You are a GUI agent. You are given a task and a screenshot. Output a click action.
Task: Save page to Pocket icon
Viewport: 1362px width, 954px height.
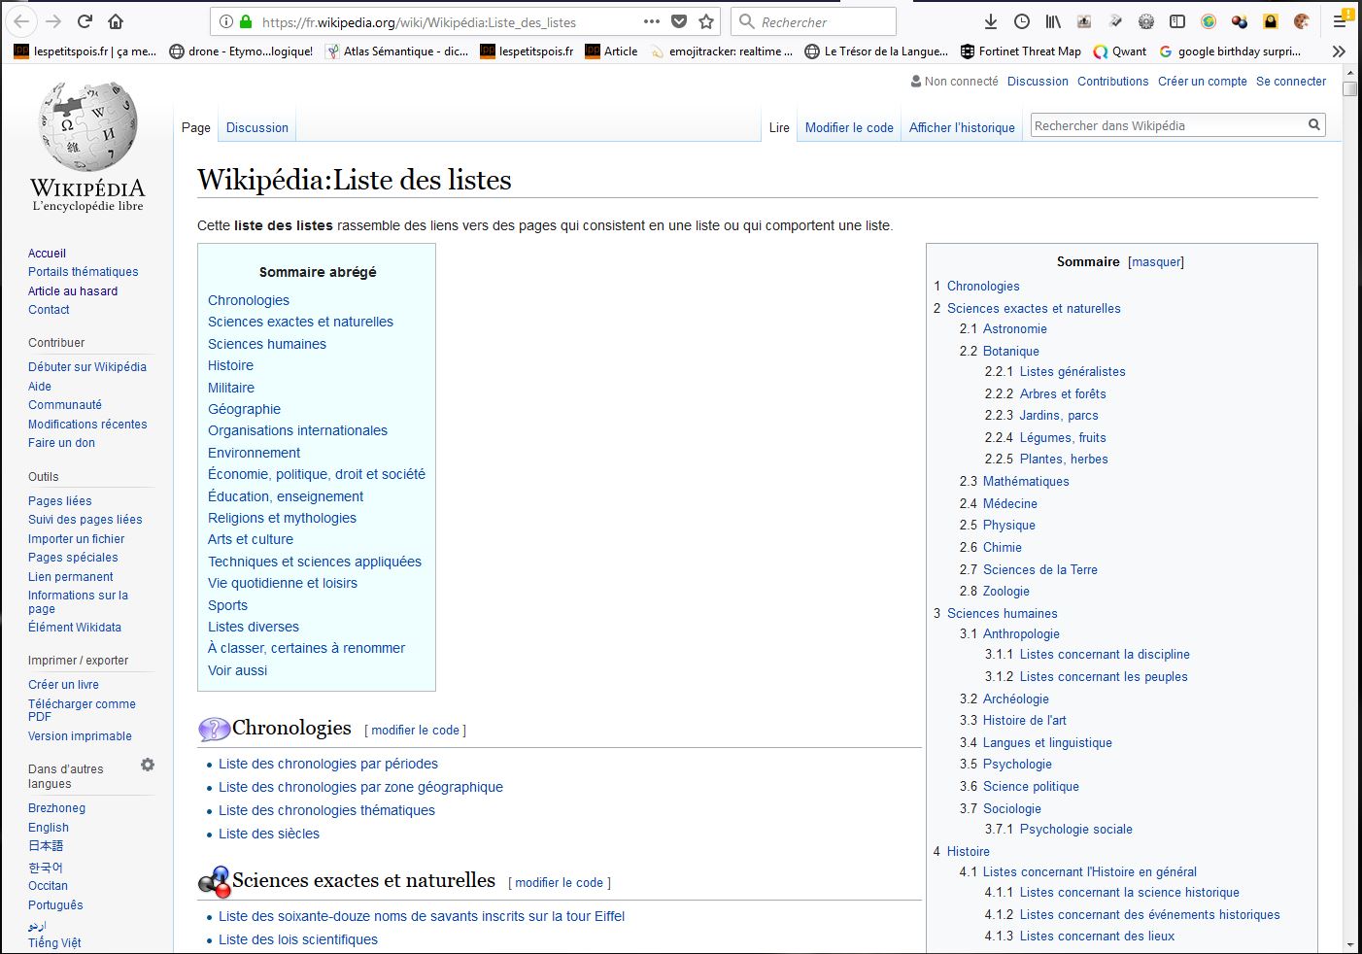tap(679, 21)
